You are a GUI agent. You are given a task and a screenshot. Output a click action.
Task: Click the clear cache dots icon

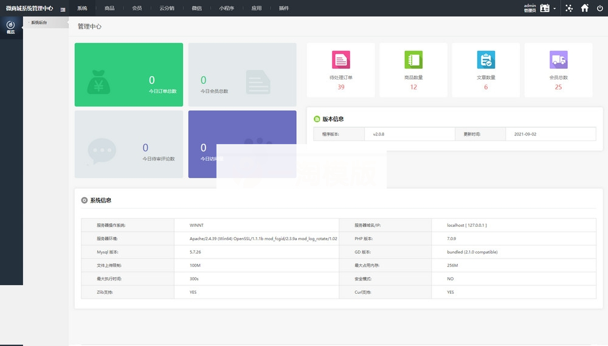click(x=569, y=9)
